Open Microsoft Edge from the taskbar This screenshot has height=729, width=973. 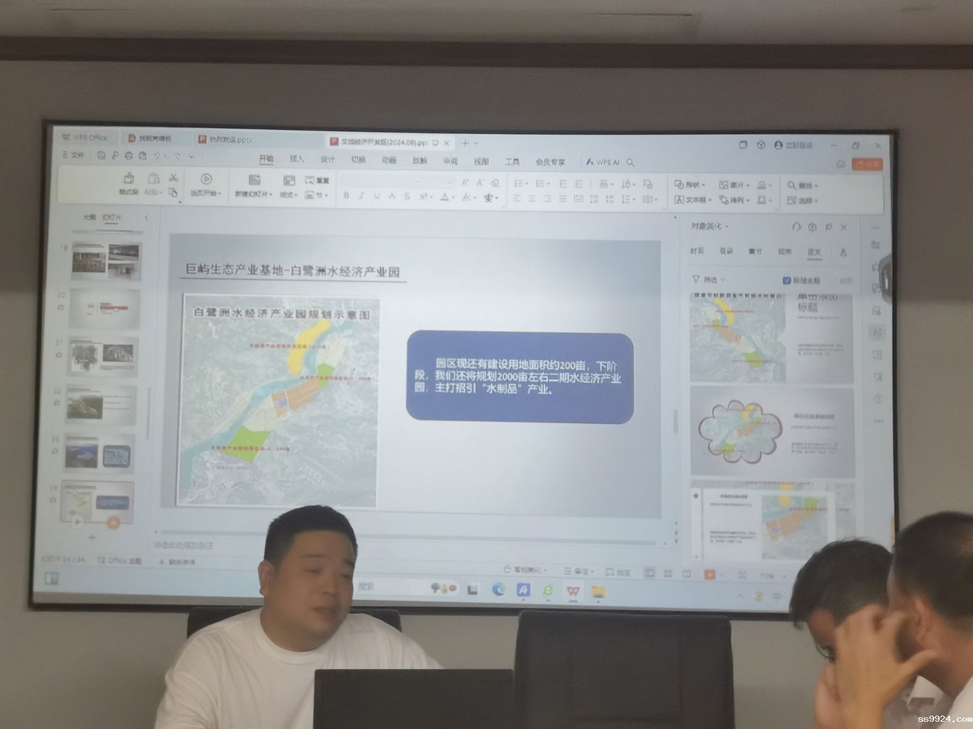coord(498,589)
